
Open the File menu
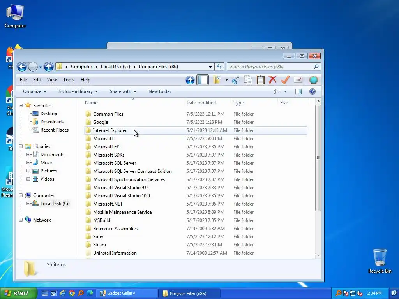(23, 80)
